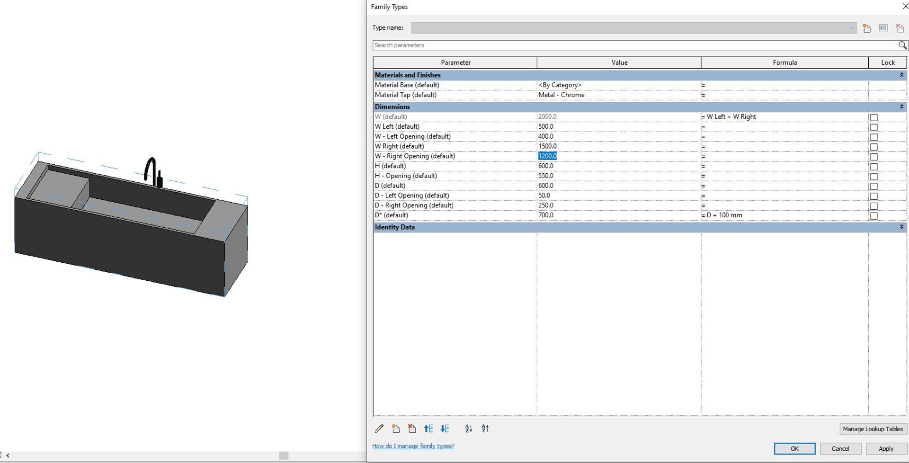The width and height of the screenshot is (909, 463).
Task: Edit the D* value 700.0
Action: [x=619, y=215]
